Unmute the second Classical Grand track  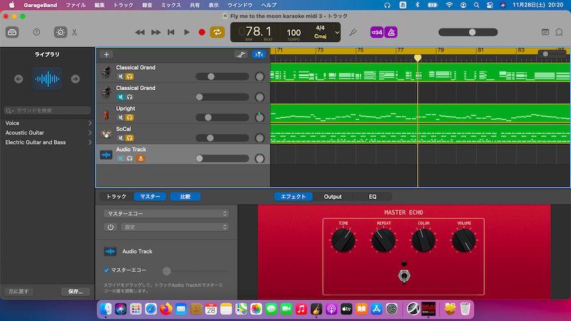[x=121, y=97]
